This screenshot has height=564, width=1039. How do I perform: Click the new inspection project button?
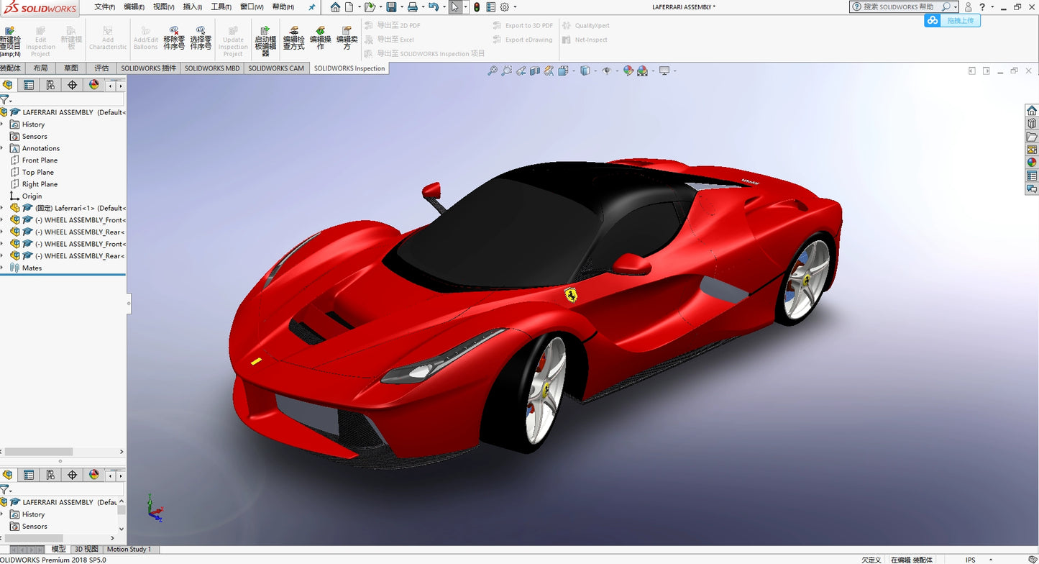click(x=10, y=41)
